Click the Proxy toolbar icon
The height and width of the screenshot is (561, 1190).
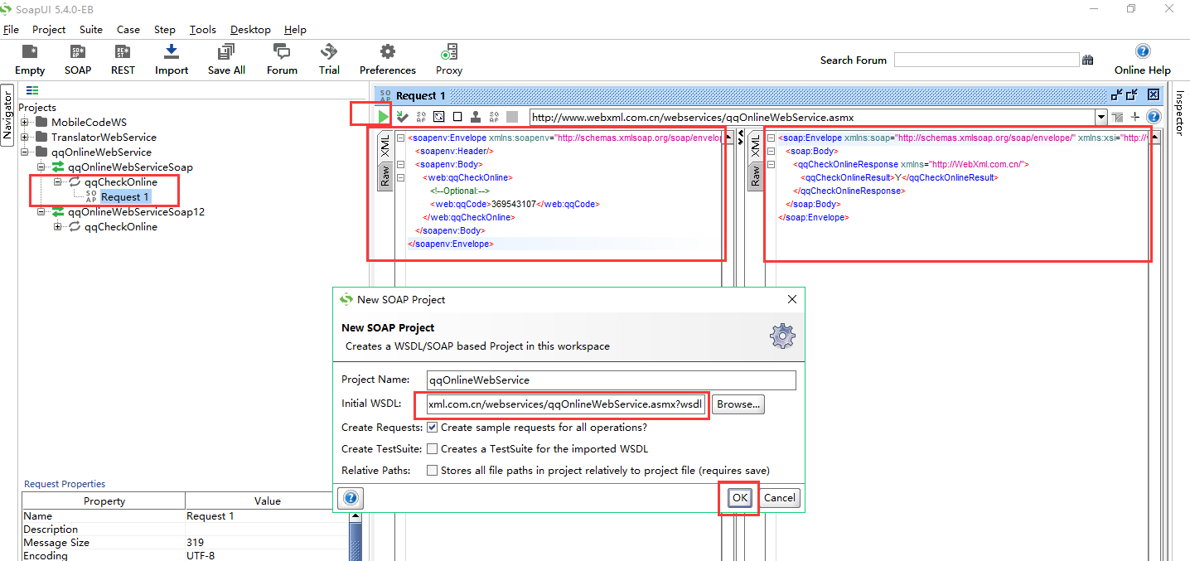448,58
